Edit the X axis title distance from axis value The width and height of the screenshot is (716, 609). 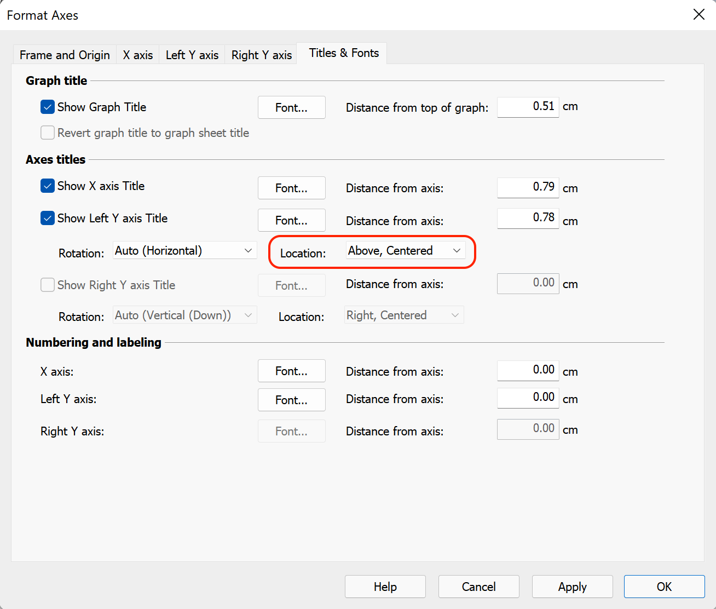[527, 187]
